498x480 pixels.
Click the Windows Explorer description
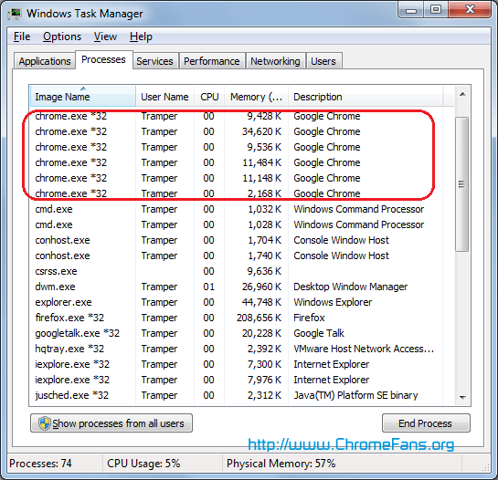coord(333,302)
